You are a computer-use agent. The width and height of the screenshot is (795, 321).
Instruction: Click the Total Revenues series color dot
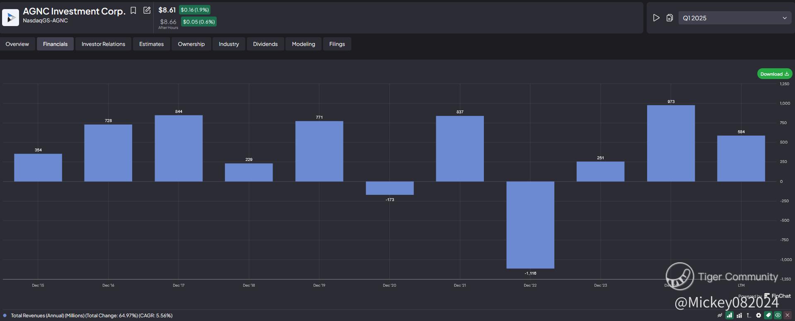pos(5,315)
